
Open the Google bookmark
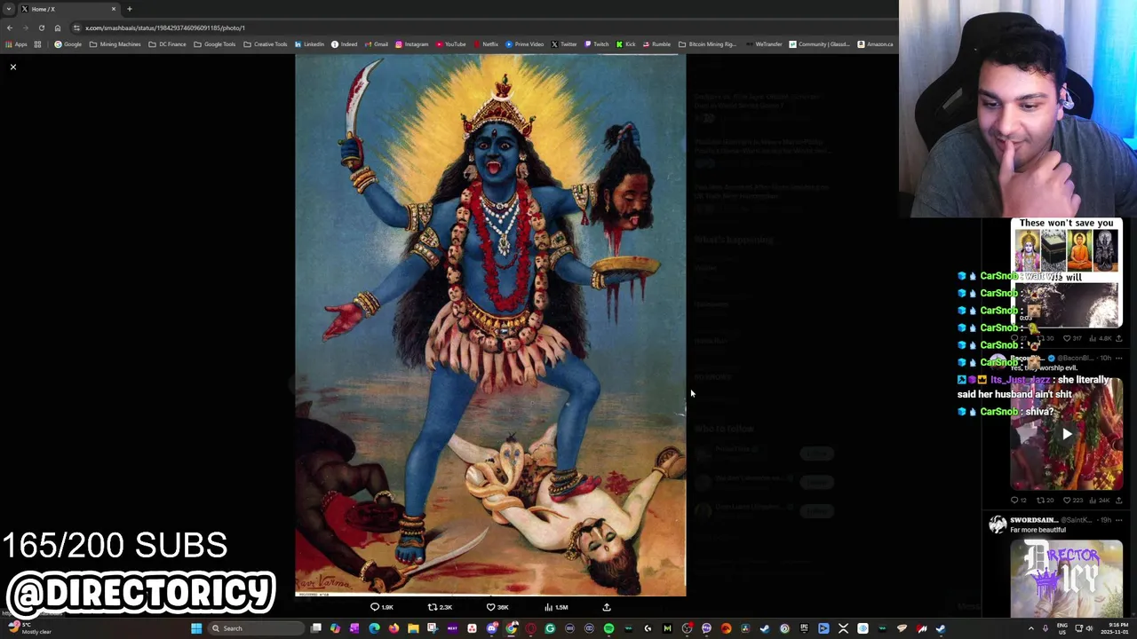click(x=68, y=44)
